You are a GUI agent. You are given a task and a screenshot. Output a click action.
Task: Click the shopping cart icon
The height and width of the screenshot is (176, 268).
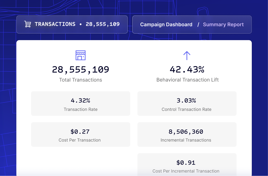click(27, 24)
